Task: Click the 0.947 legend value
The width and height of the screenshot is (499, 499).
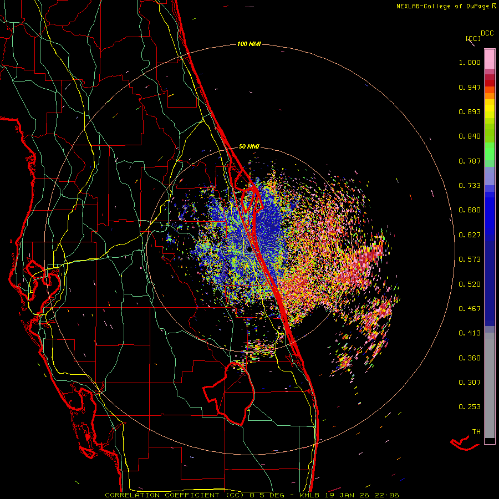Action: coord(470,87)
